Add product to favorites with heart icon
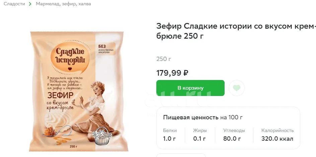Screen dimensions: 316x157 237,88
